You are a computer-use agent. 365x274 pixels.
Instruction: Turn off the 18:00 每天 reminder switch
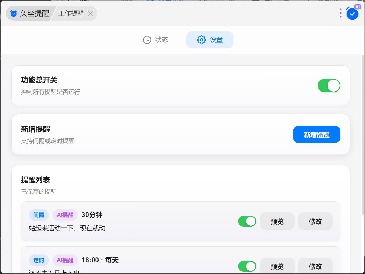click(x=247, y=266)
